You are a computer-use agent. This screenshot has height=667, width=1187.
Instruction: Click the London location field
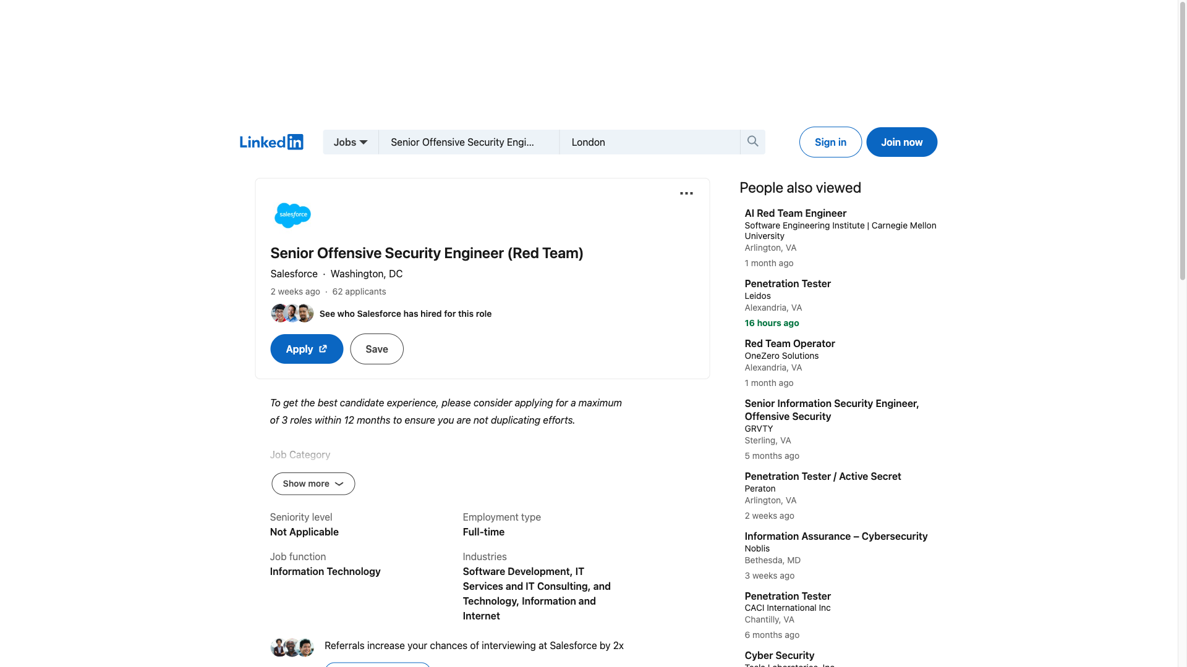[650, 142]
